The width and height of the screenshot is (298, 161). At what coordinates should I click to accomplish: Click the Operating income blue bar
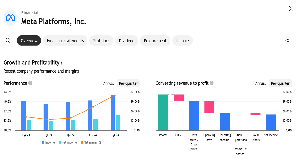pos(225,121)
